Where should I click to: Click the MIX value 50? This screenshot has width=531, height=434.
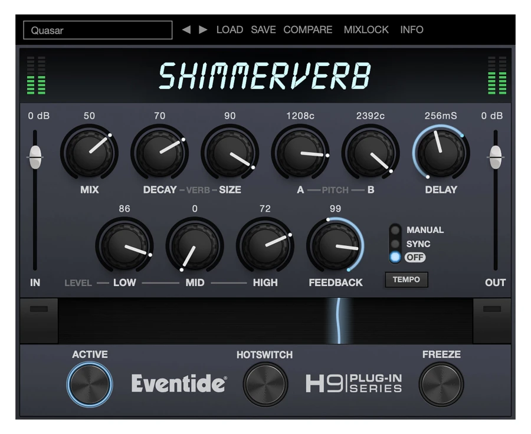point(90,116)
